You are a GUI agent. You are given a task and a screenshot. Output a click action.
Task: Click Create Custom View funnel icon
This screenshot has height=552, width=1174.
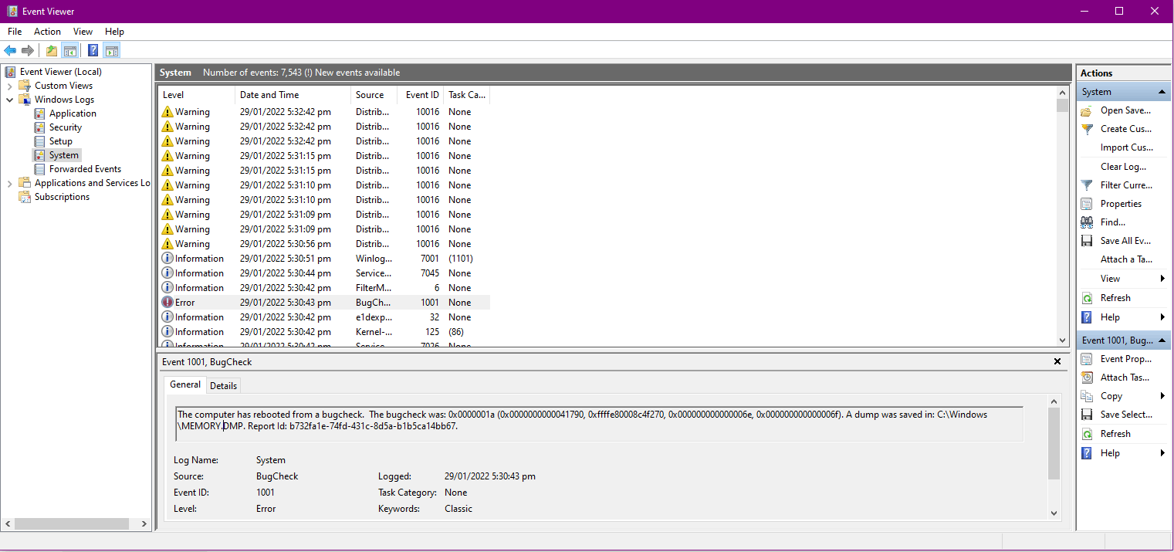tap(1087, 129)
